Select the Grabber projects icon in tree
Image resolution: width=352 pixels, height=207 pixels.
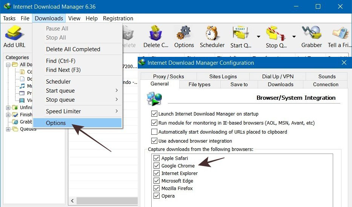click(x=15, y=122)
